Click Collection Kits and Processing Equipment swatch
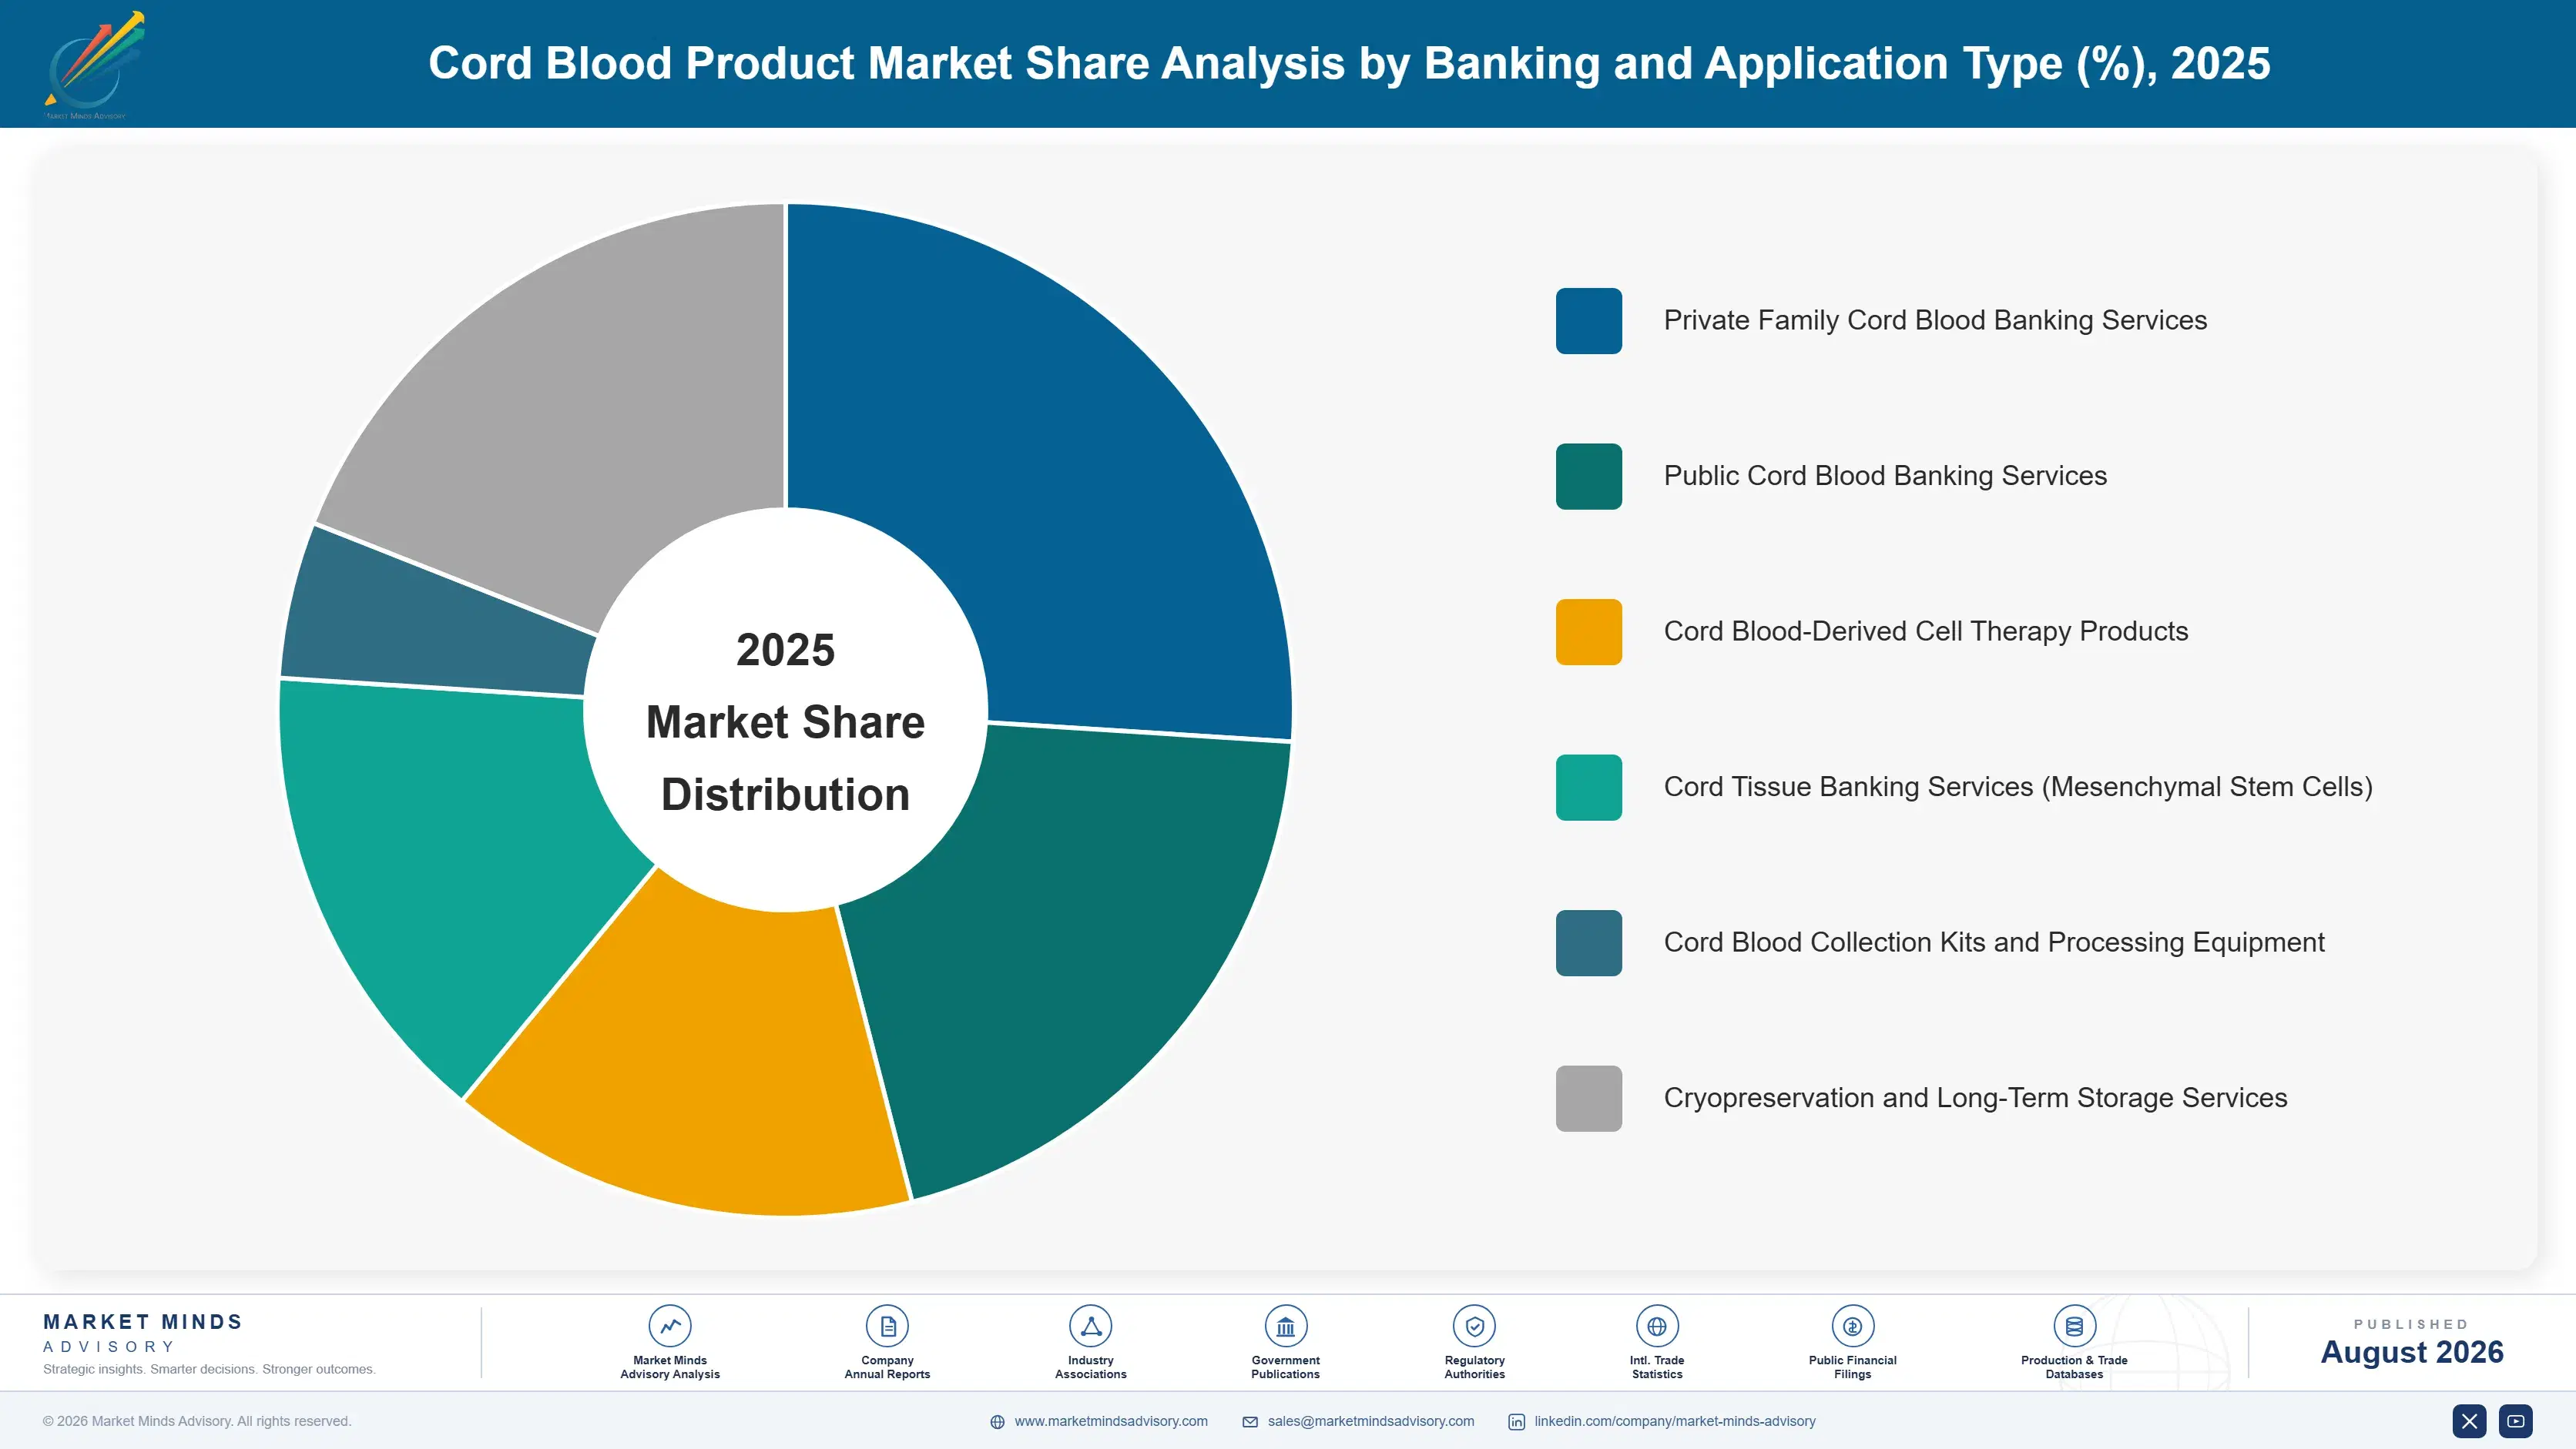This screenshot has height=1449, width=2576. (1588, 942)
